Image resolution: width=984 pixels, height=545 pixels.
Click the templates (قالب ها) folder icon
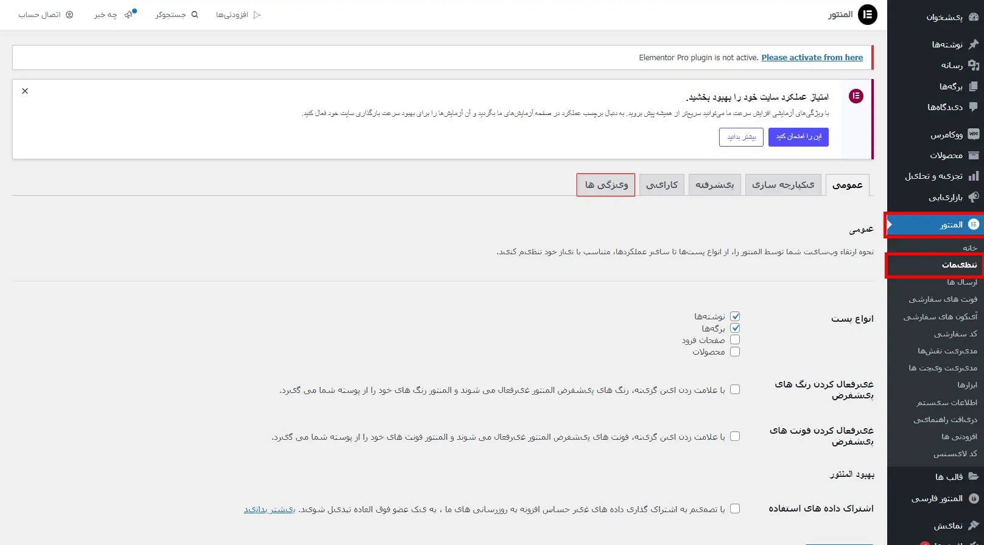973,476
